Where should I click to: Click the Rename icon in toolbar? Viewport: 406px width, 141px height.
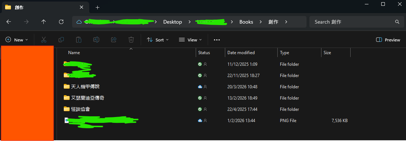coord(96,40)
